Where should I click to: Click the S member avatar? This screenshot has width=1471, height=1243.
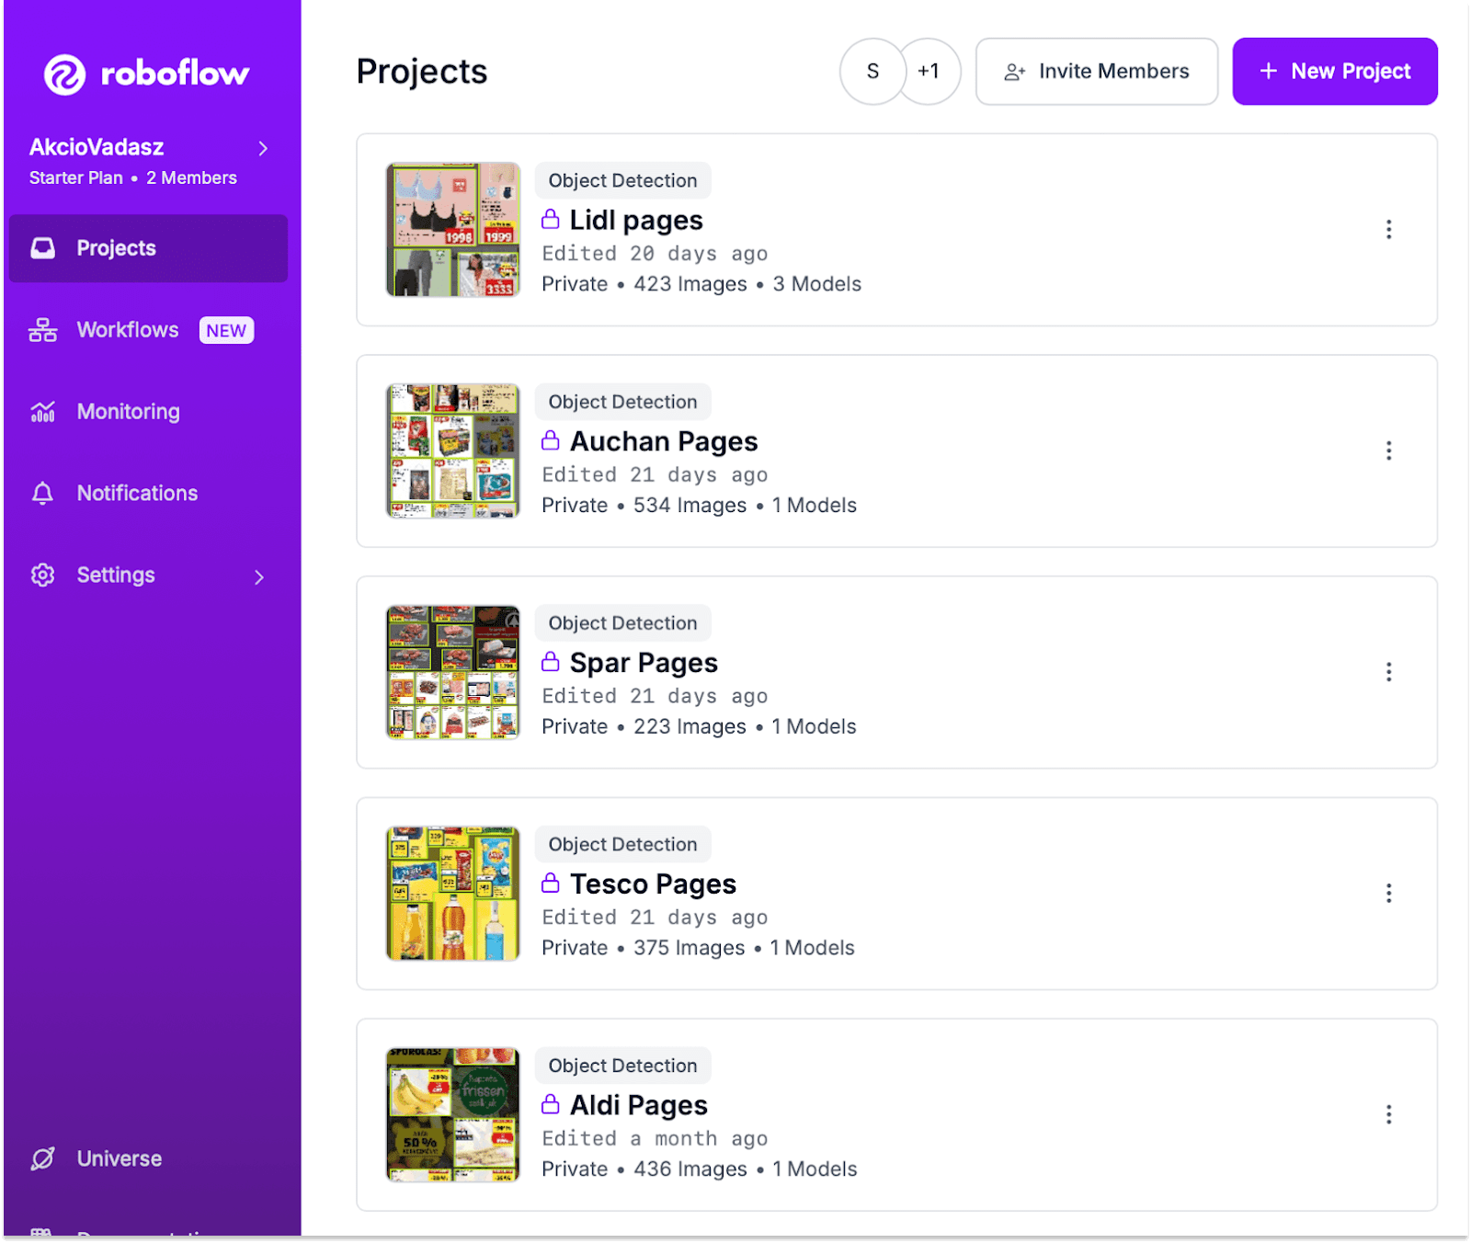(x=872, y=72)
